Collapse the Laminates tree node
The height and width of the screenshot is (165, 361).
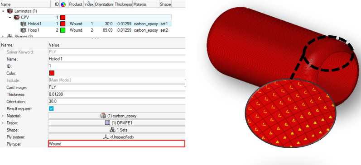(x=3, y=11)
